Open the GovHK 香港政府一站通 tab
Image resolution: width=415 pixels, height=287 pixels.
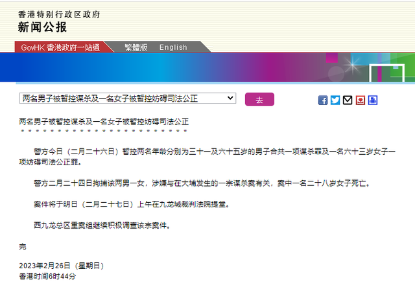point(60,47)
